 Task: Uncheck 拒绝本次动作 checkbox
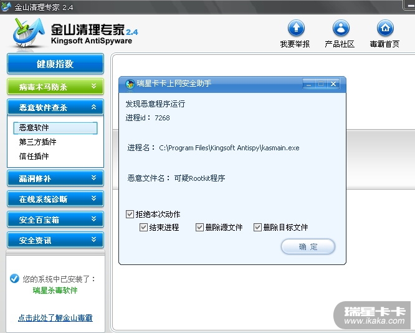coord(130,214)
